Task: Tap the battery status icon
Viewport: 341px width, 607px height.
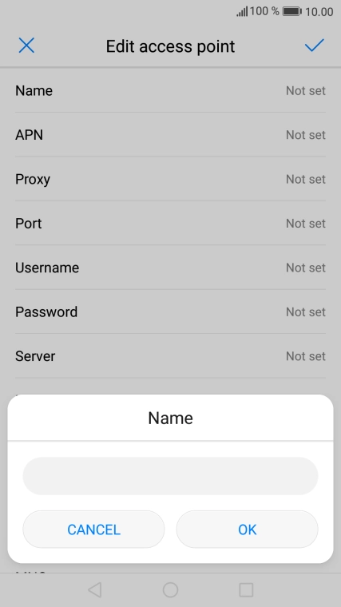Action: tap(292, 12)
